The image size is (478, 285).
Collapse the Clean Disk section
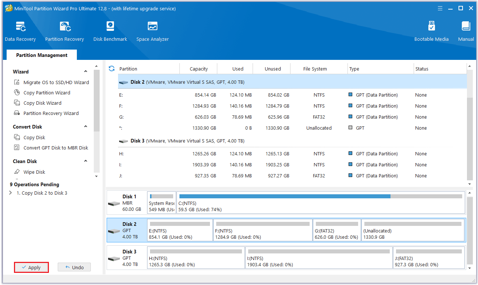[86, 161]
